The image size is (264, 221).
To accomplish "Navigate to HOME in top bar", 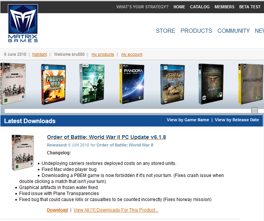I will [179, 7].
